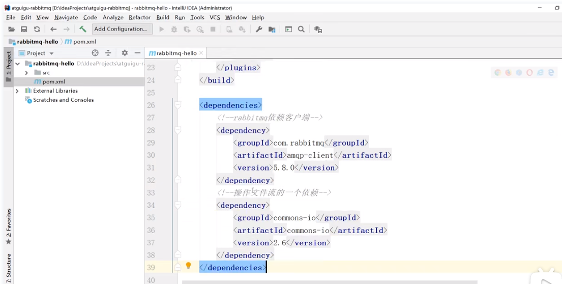562x284 pixels.
Task: Open in Chrome browser icon
Action: point(497,72)
